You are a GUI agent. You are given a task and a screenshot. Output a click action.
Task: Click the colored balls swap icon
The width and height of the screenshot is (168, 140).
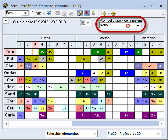[93, 13]
